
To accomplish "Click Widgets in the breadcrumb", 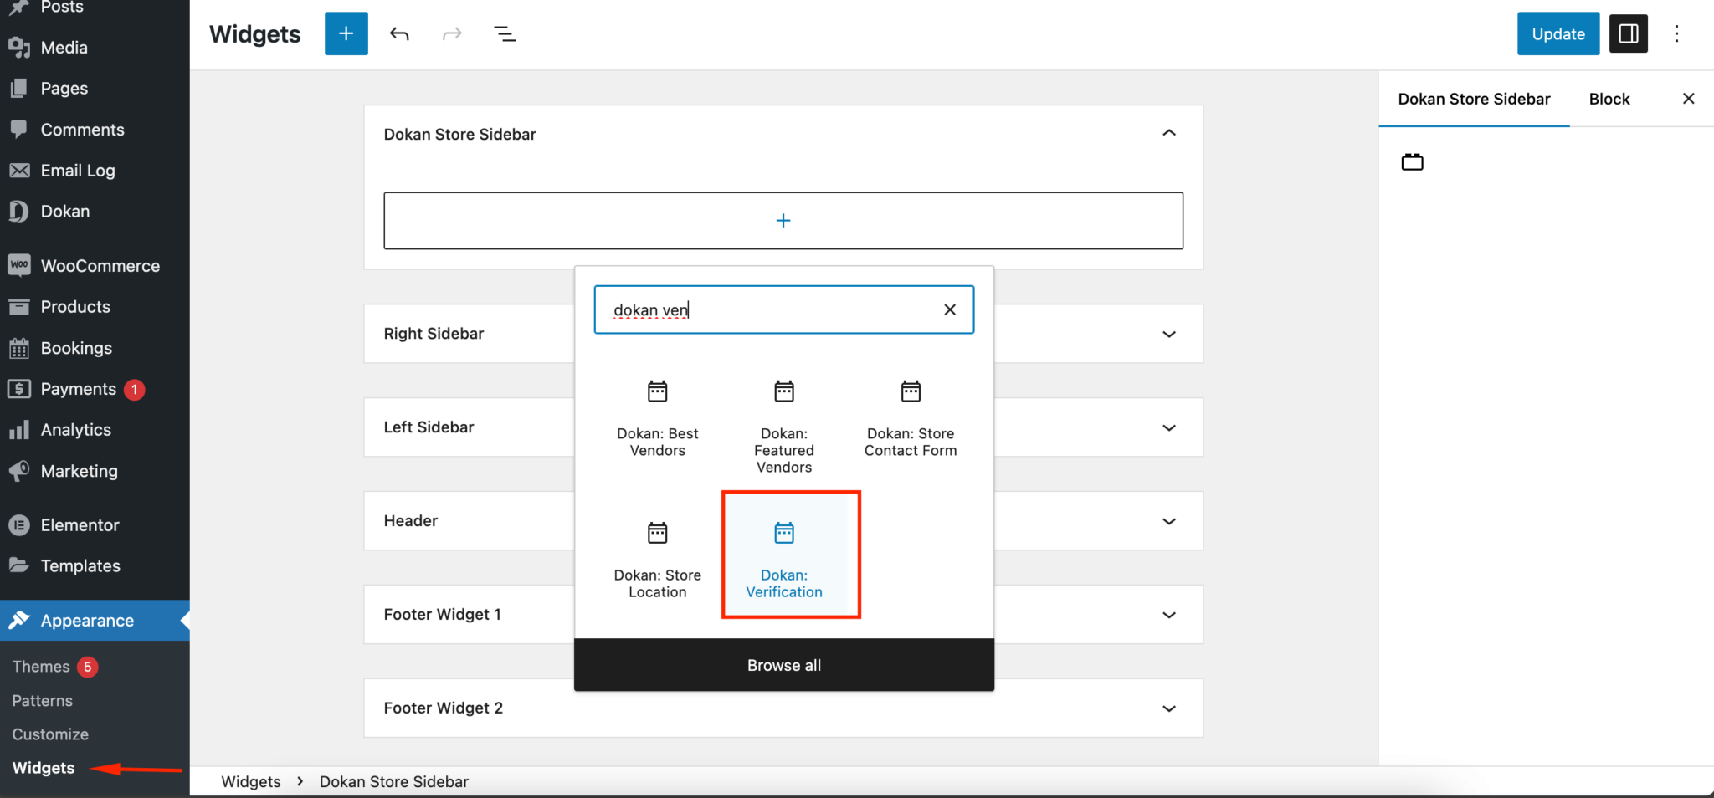I will [251, 781].
